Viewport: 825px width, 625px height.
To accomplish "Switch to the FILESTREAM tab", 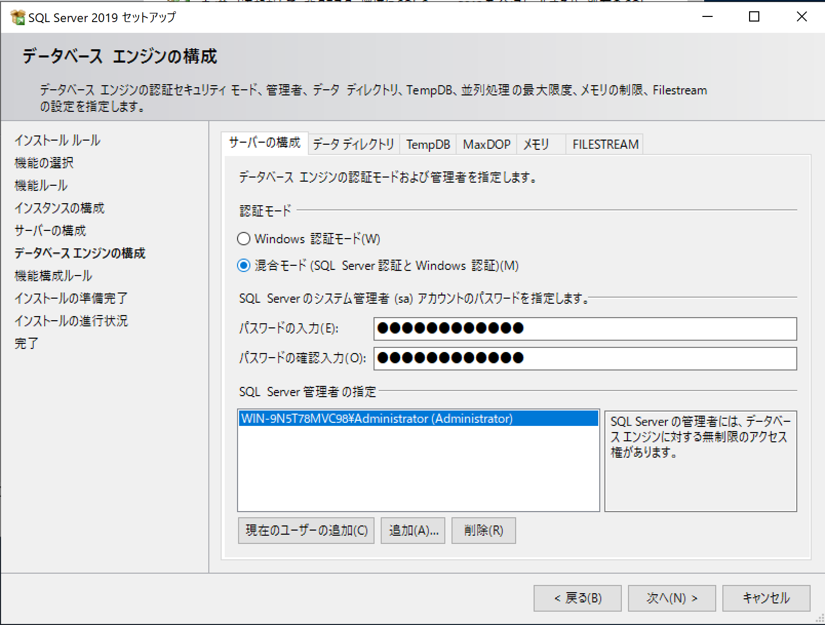I will (605, 144).
